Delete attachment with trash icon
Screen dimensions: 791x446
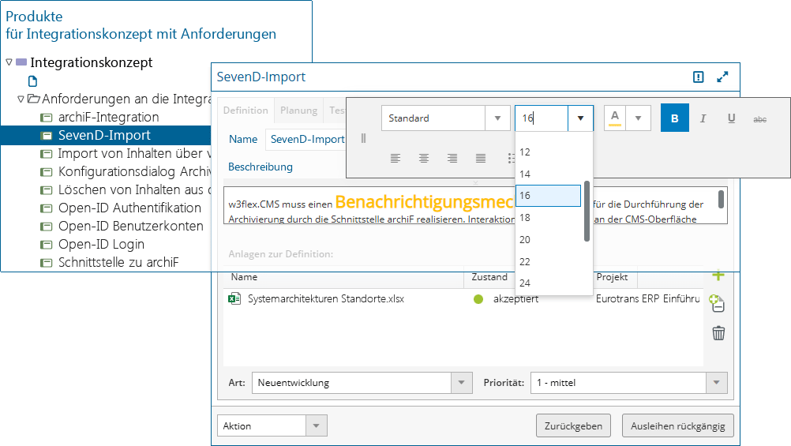click(718, 333)
